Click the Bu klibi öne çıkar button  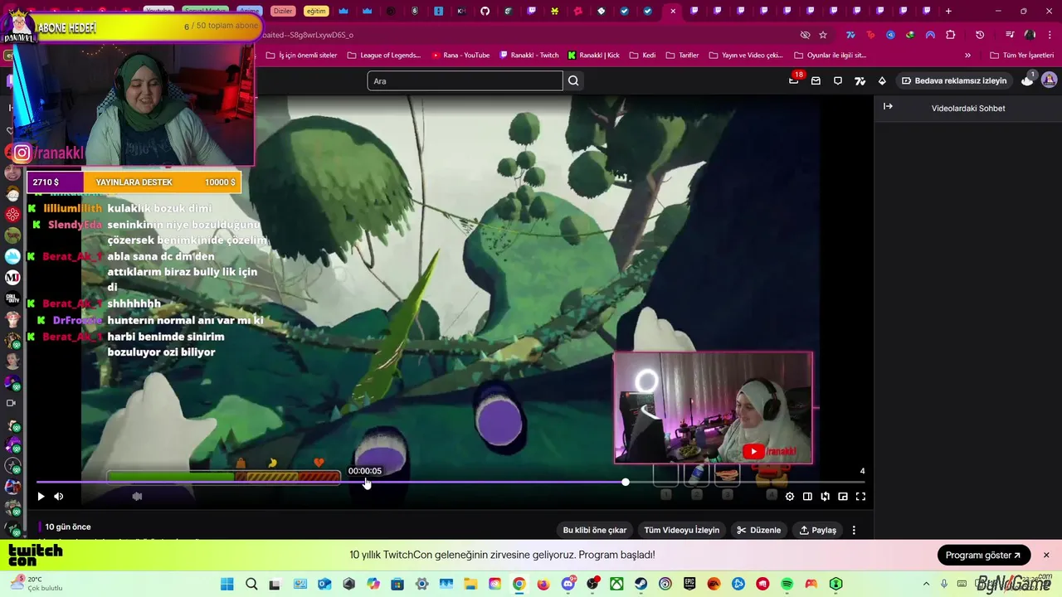pos(595,530)
